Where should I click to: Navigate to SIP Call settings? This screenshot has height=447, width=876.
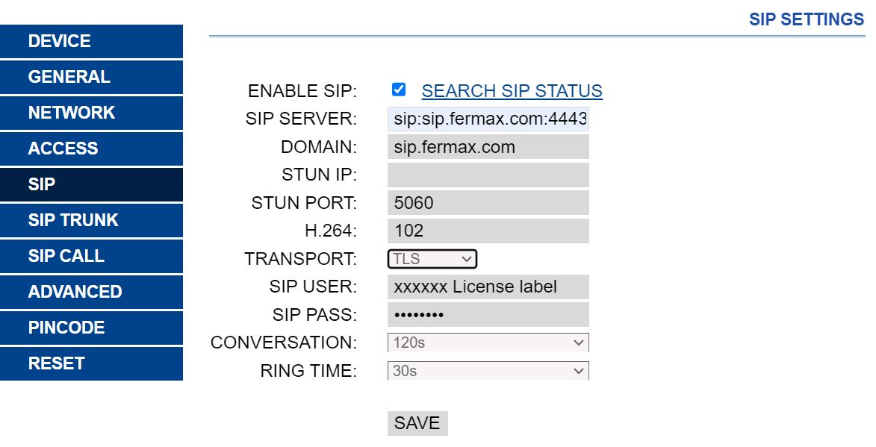pyautogui.click(x=92, y=256)
